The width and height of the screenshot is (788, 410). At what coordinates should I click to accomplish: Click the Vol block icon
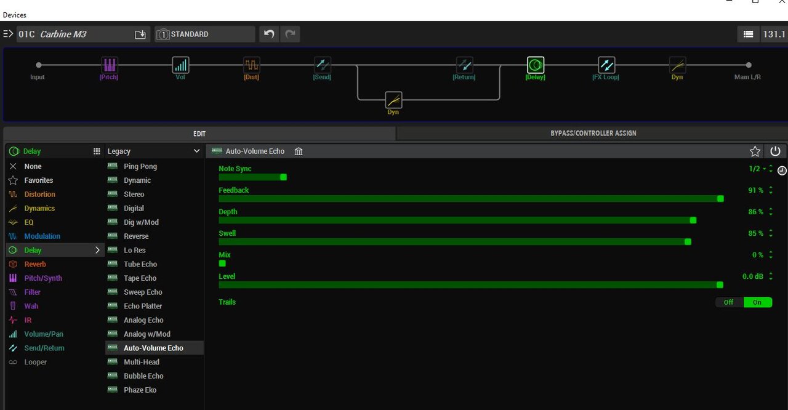tap(180, 65)
